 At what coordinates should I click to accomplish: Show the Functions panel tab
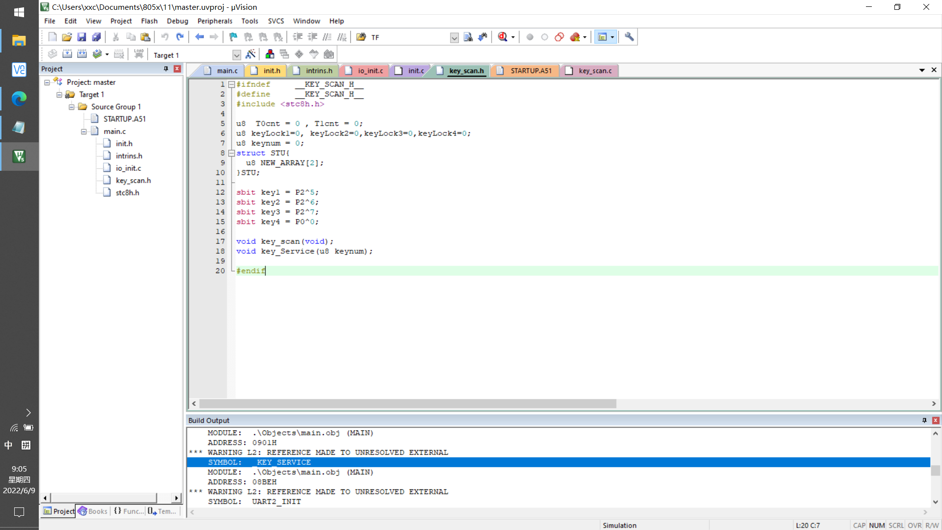coord(129,511)
